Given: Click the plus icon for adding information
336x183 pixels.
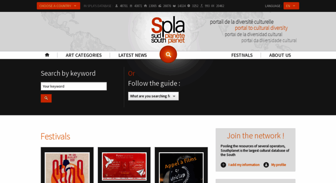Looking at the screenshot, I should [x=223, y=165].
